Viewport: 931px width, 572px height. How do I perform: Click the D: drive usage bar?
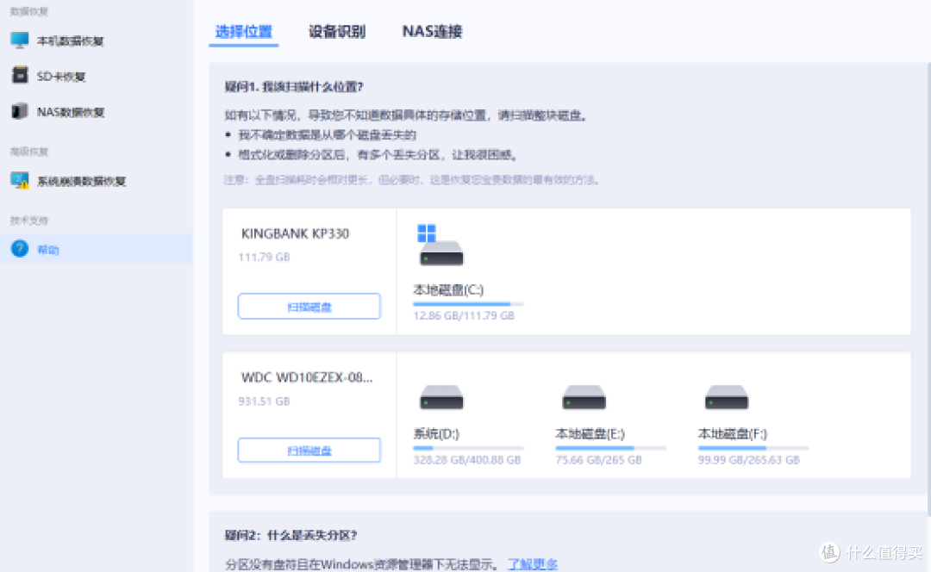[468, 448]
